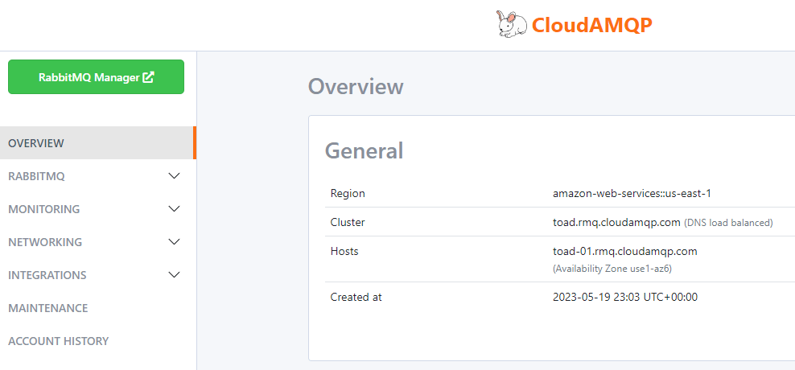Open the Monitoring sidebar section
795x370 pixels.
click(x=44, y=209)
